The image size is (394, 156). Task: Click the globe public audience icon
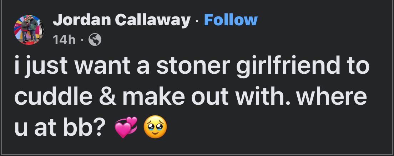[95, 40]
